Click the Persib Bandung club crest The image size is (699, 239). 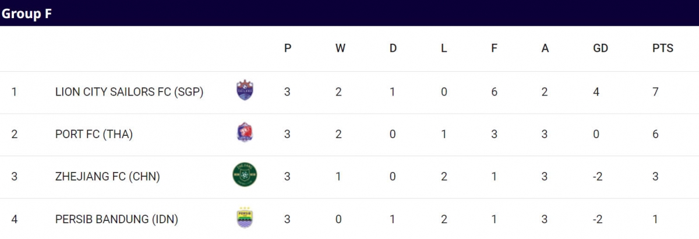click(245, 218)
